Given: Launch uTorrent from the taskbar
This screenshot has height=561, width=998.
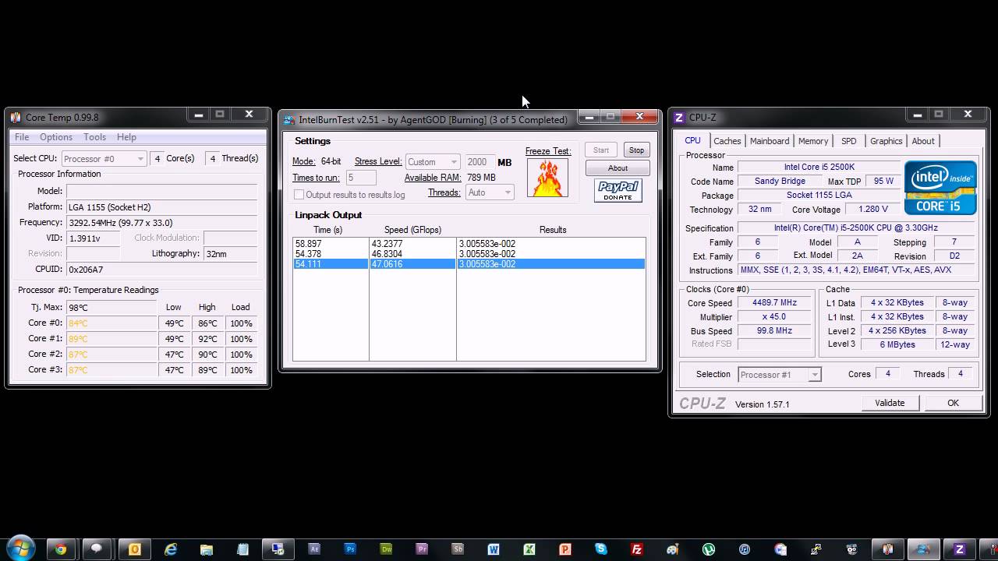Looking at the screenshot, I should pos(709,549).
